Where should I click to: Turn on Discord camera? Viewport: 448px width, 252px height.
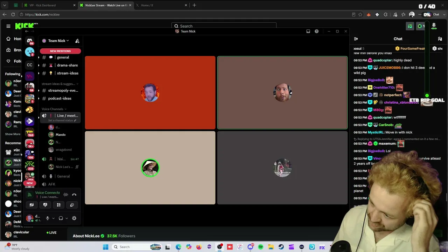[31, 205]
